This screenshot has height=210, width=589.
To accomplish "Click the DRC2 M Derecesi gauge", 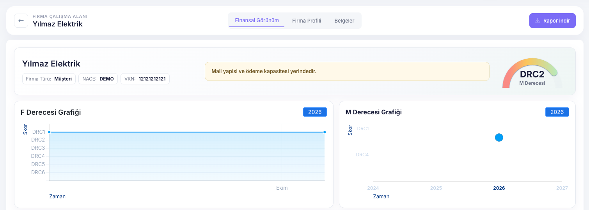I will [x=532, y=73].
